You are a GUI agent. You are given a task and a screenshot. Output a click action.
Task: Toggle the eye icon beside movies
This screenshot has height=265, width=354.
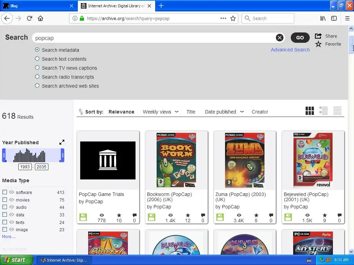click(x=11, y=200)
